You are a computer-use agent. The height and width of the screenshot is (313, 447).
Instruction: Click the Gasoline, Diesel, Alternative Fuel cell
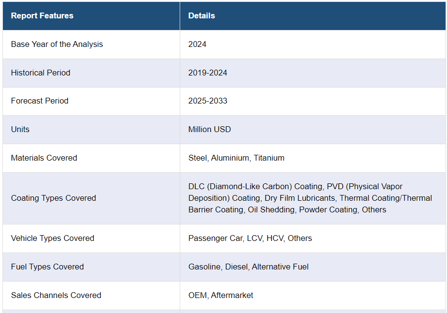248,267
